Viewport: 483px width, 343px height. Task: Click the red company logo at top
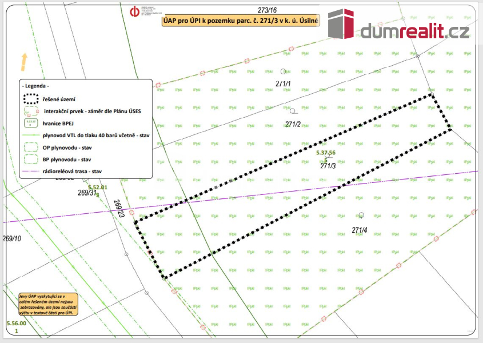click(135, 13)
